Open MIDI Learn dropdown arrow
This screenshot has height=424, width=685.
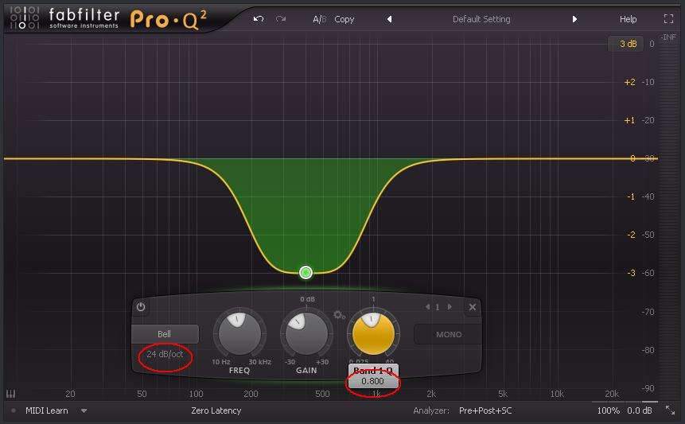[x=84, y=411]
